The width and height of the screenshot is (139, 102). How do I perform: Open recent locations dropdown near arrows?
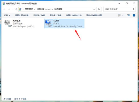coord(13,9)
